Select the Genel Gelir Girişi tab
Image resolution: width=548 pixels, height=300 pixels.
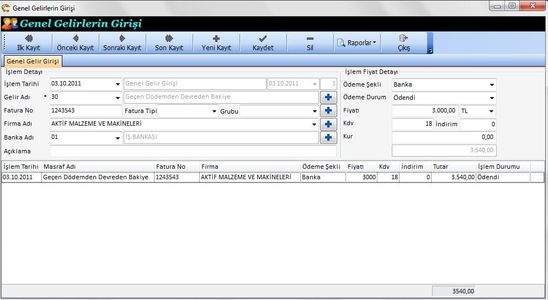(x=33, y=61)
